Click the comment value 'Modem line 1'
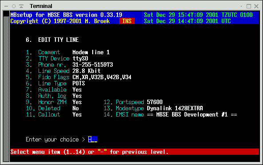 point(91,52)
